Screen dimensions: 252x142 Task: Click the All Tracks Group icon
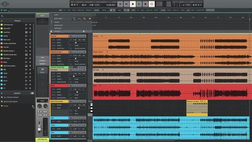click(2, 97)
